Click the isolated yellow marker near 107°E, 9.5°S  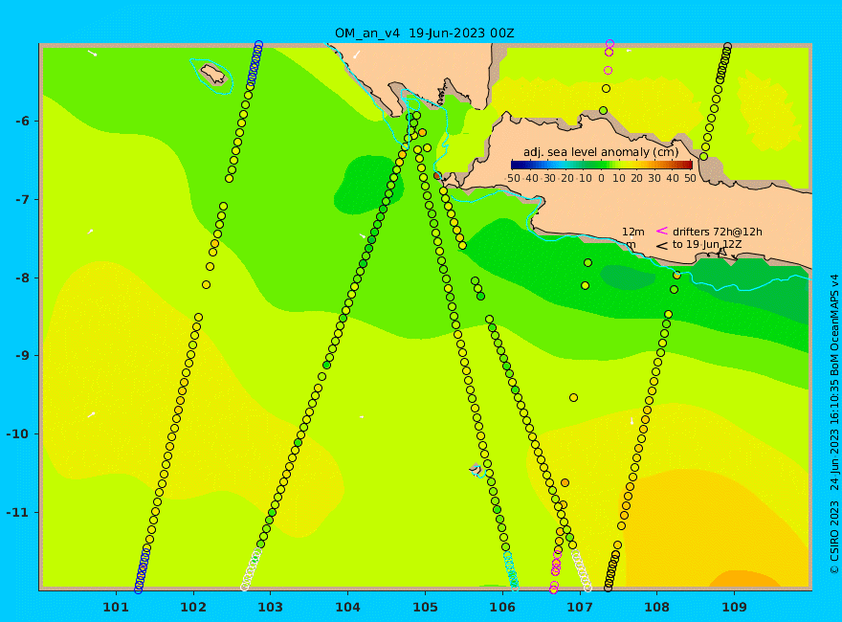pos(573,397)
